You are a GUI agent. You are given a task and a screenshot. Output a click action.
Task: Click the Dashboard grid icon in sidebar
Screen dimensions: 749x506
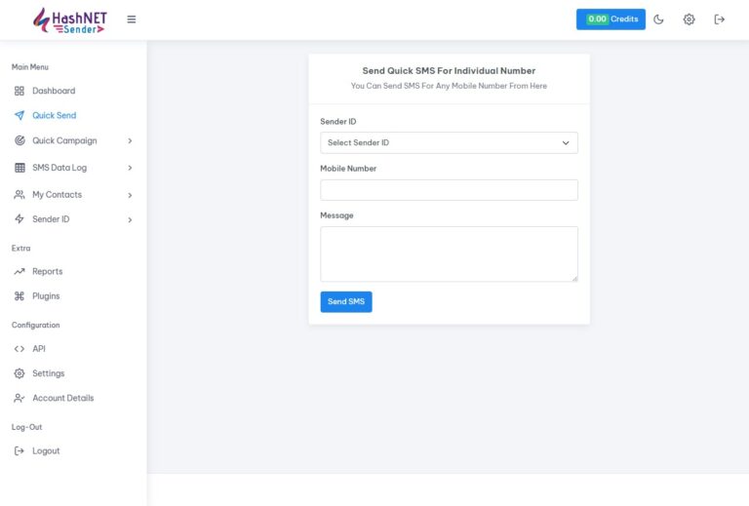click(x=20, y=91)
